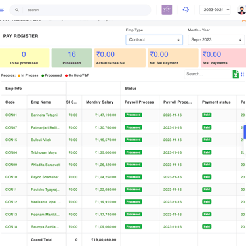This screenshot has width=246, height=246.
Task: Click the search magnifier icon
Action: (x=17, y=10)
